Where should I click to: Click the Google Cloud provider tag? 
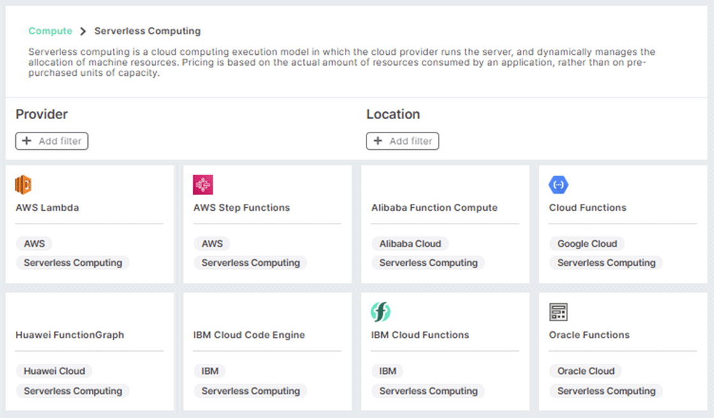587,243
